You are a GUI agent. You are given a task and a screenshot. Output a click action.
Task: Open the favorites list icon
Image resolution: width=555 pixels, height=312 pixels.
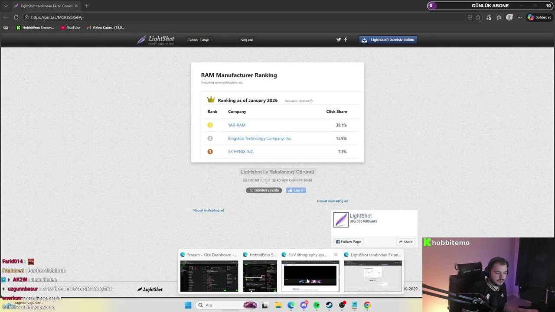point(499,17)
